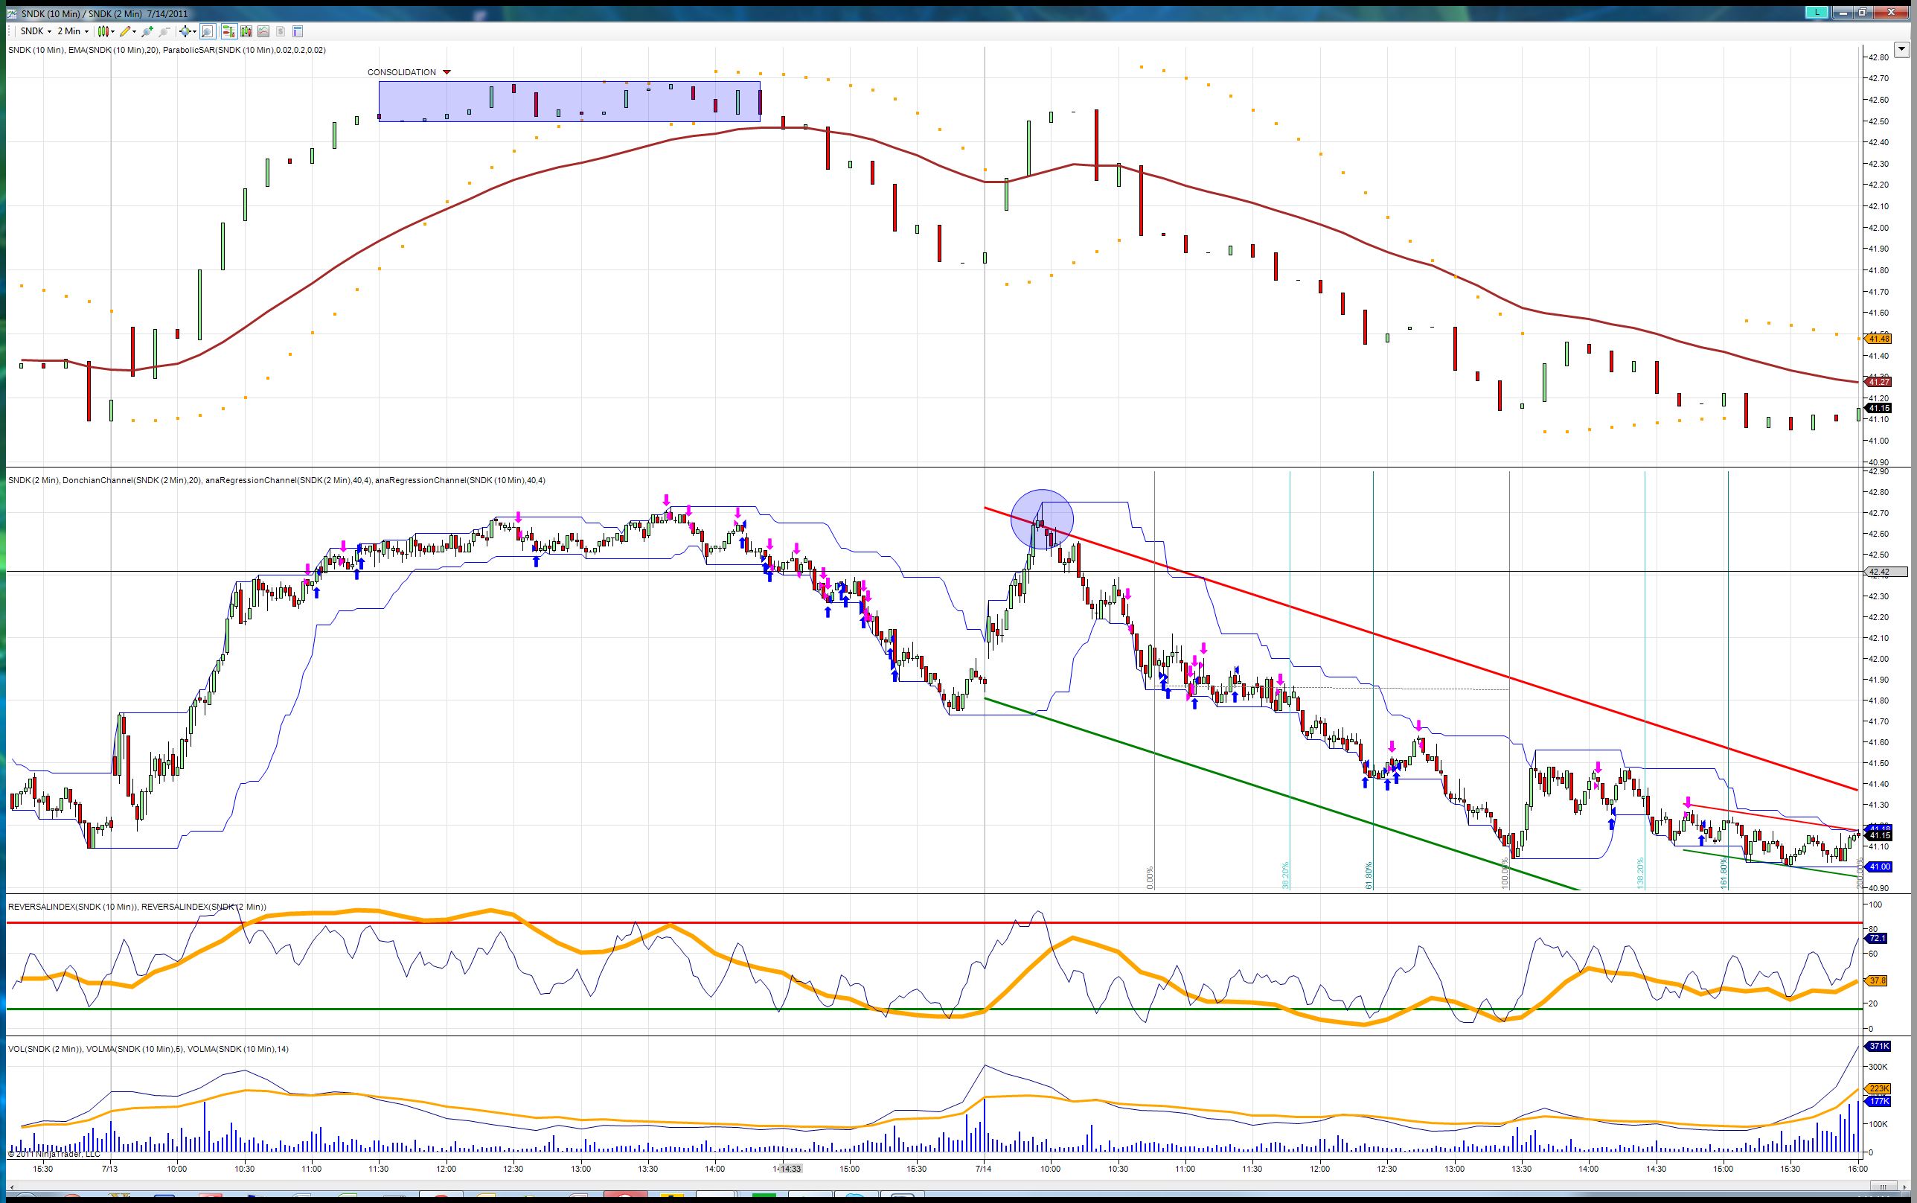This screenshot has width=1917, height=1203.
Task: Click the 7/13 date label on time axis
Action: coord(109,1169)
